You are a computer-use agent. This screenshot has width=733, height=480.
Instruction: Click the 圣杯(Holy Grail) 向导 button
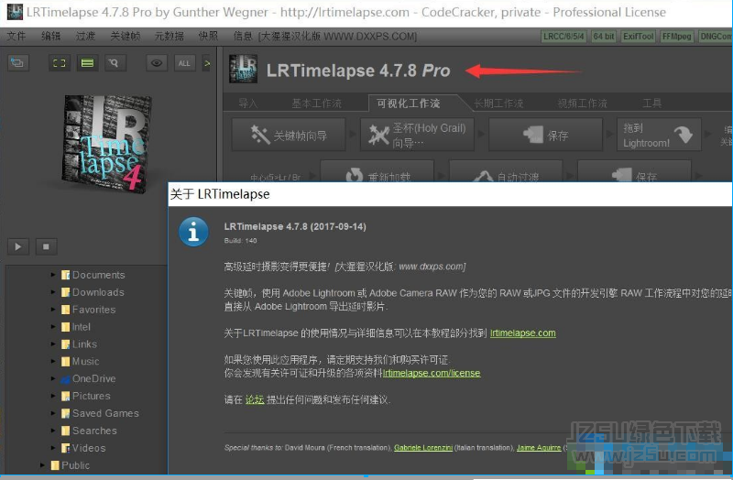coord(417,135)
